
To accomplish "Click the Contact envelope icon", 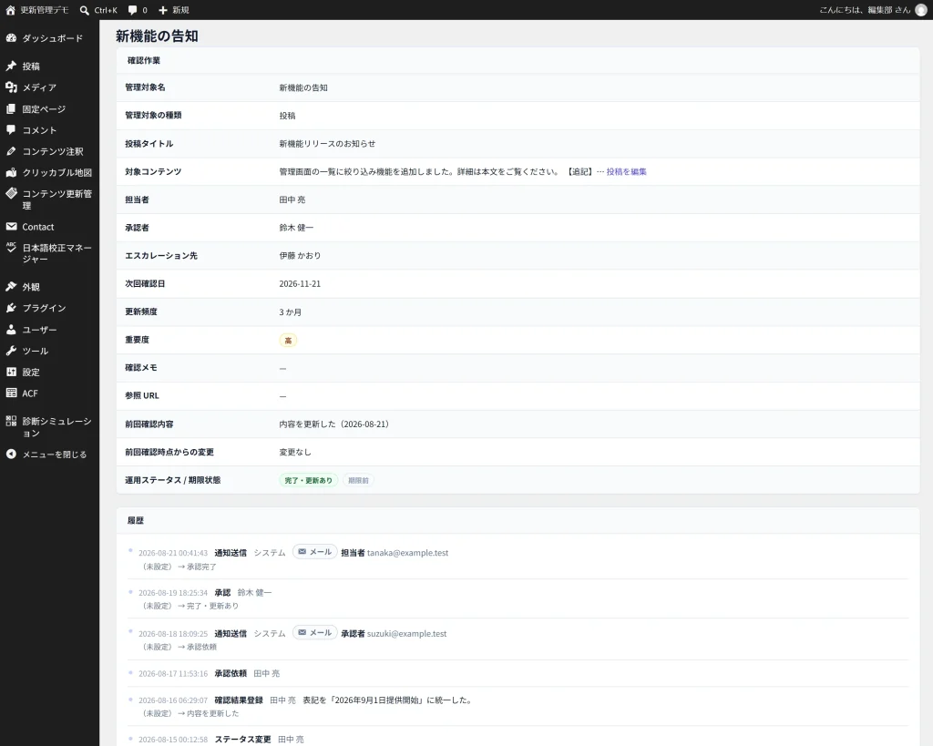I will [x=11, y=227].
